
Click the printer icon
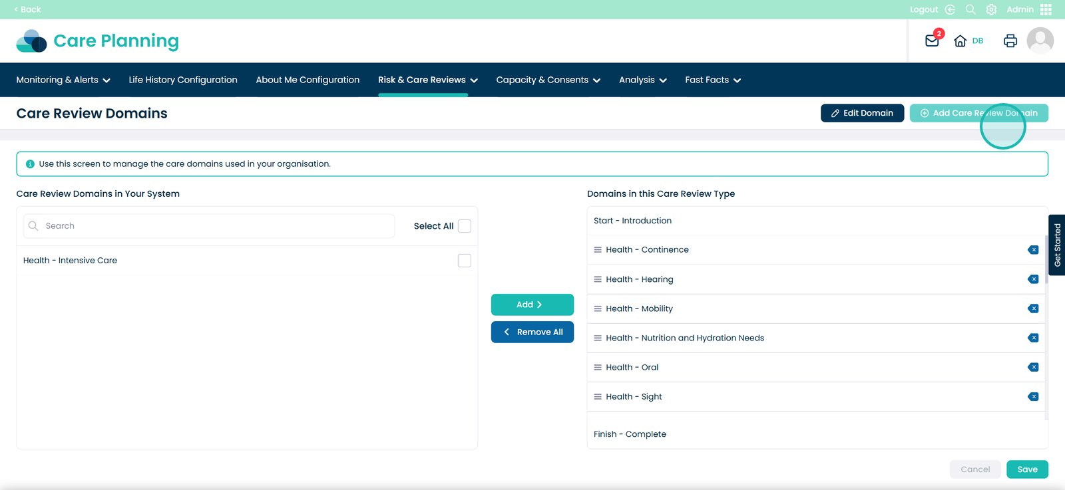click(x=1010, y=41)
